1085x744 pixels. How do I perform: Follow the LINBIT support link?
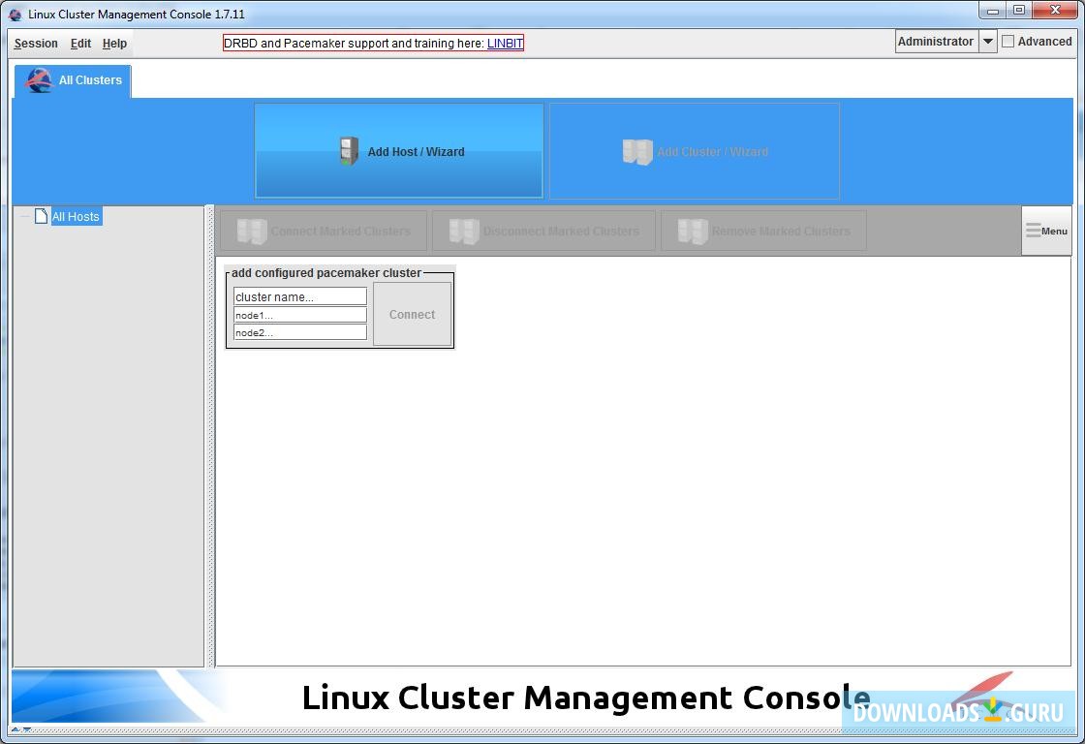(505, 43)
